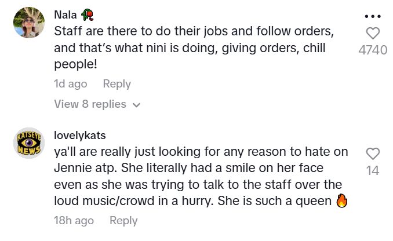Viewport: 393px width, 241px height.
Task: Click the fire emoji in lovelykats' comment
Action: [341, 202]
